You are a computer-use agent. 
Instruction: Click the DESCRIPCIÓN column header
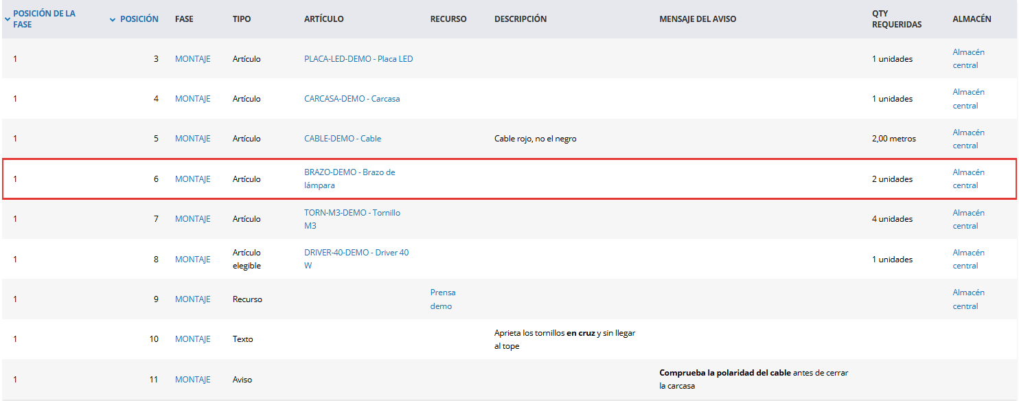tap(520, 19)
